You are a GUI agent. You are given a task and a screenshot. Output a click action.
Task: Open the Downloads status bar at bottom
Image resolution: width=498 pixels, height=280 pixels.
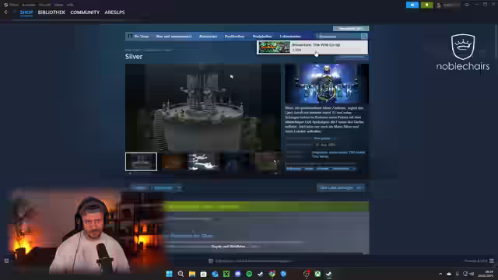251,261
